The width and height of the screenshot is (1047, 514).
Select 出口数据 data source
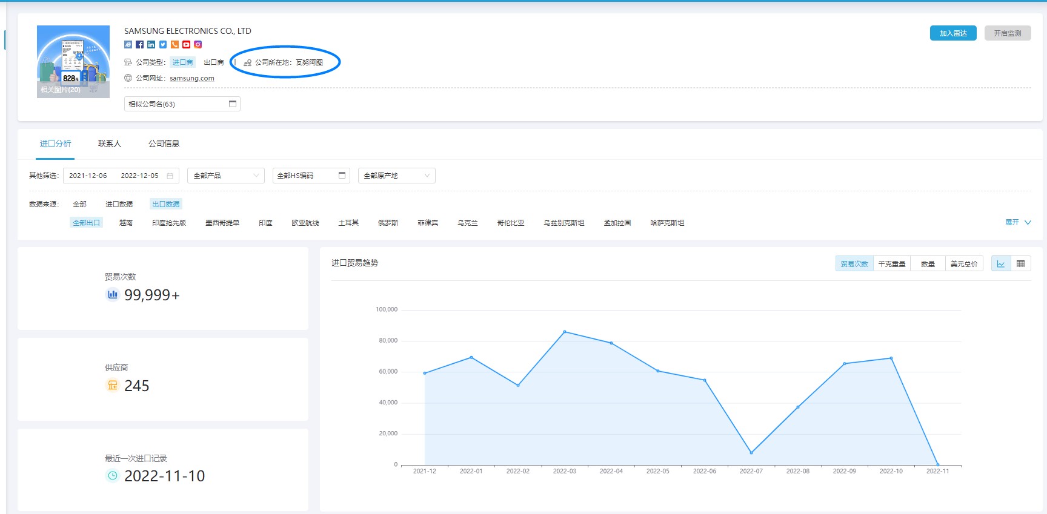tap(166, 204)
